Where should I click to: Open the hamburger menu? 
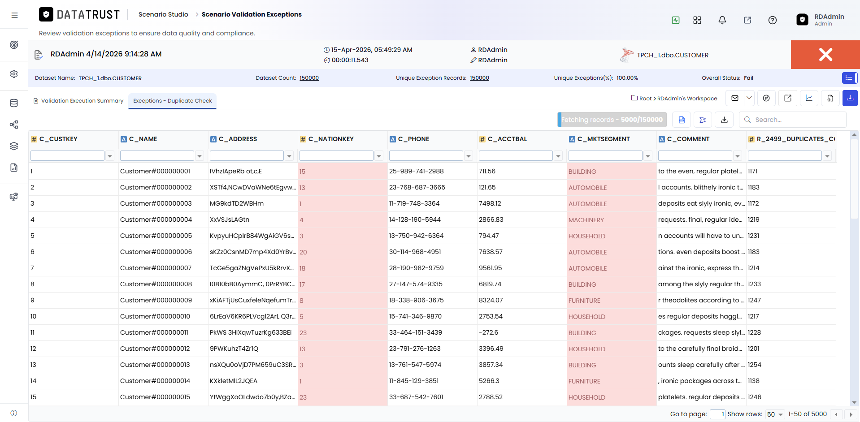click(x=14, y=15)
